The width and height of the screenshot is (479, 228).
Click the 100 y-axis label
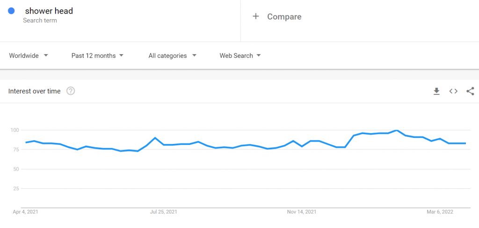[15, 130]
